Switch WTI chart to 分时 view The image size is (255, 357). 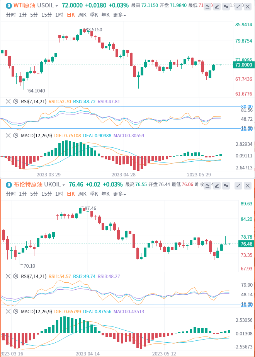point(11,15)
